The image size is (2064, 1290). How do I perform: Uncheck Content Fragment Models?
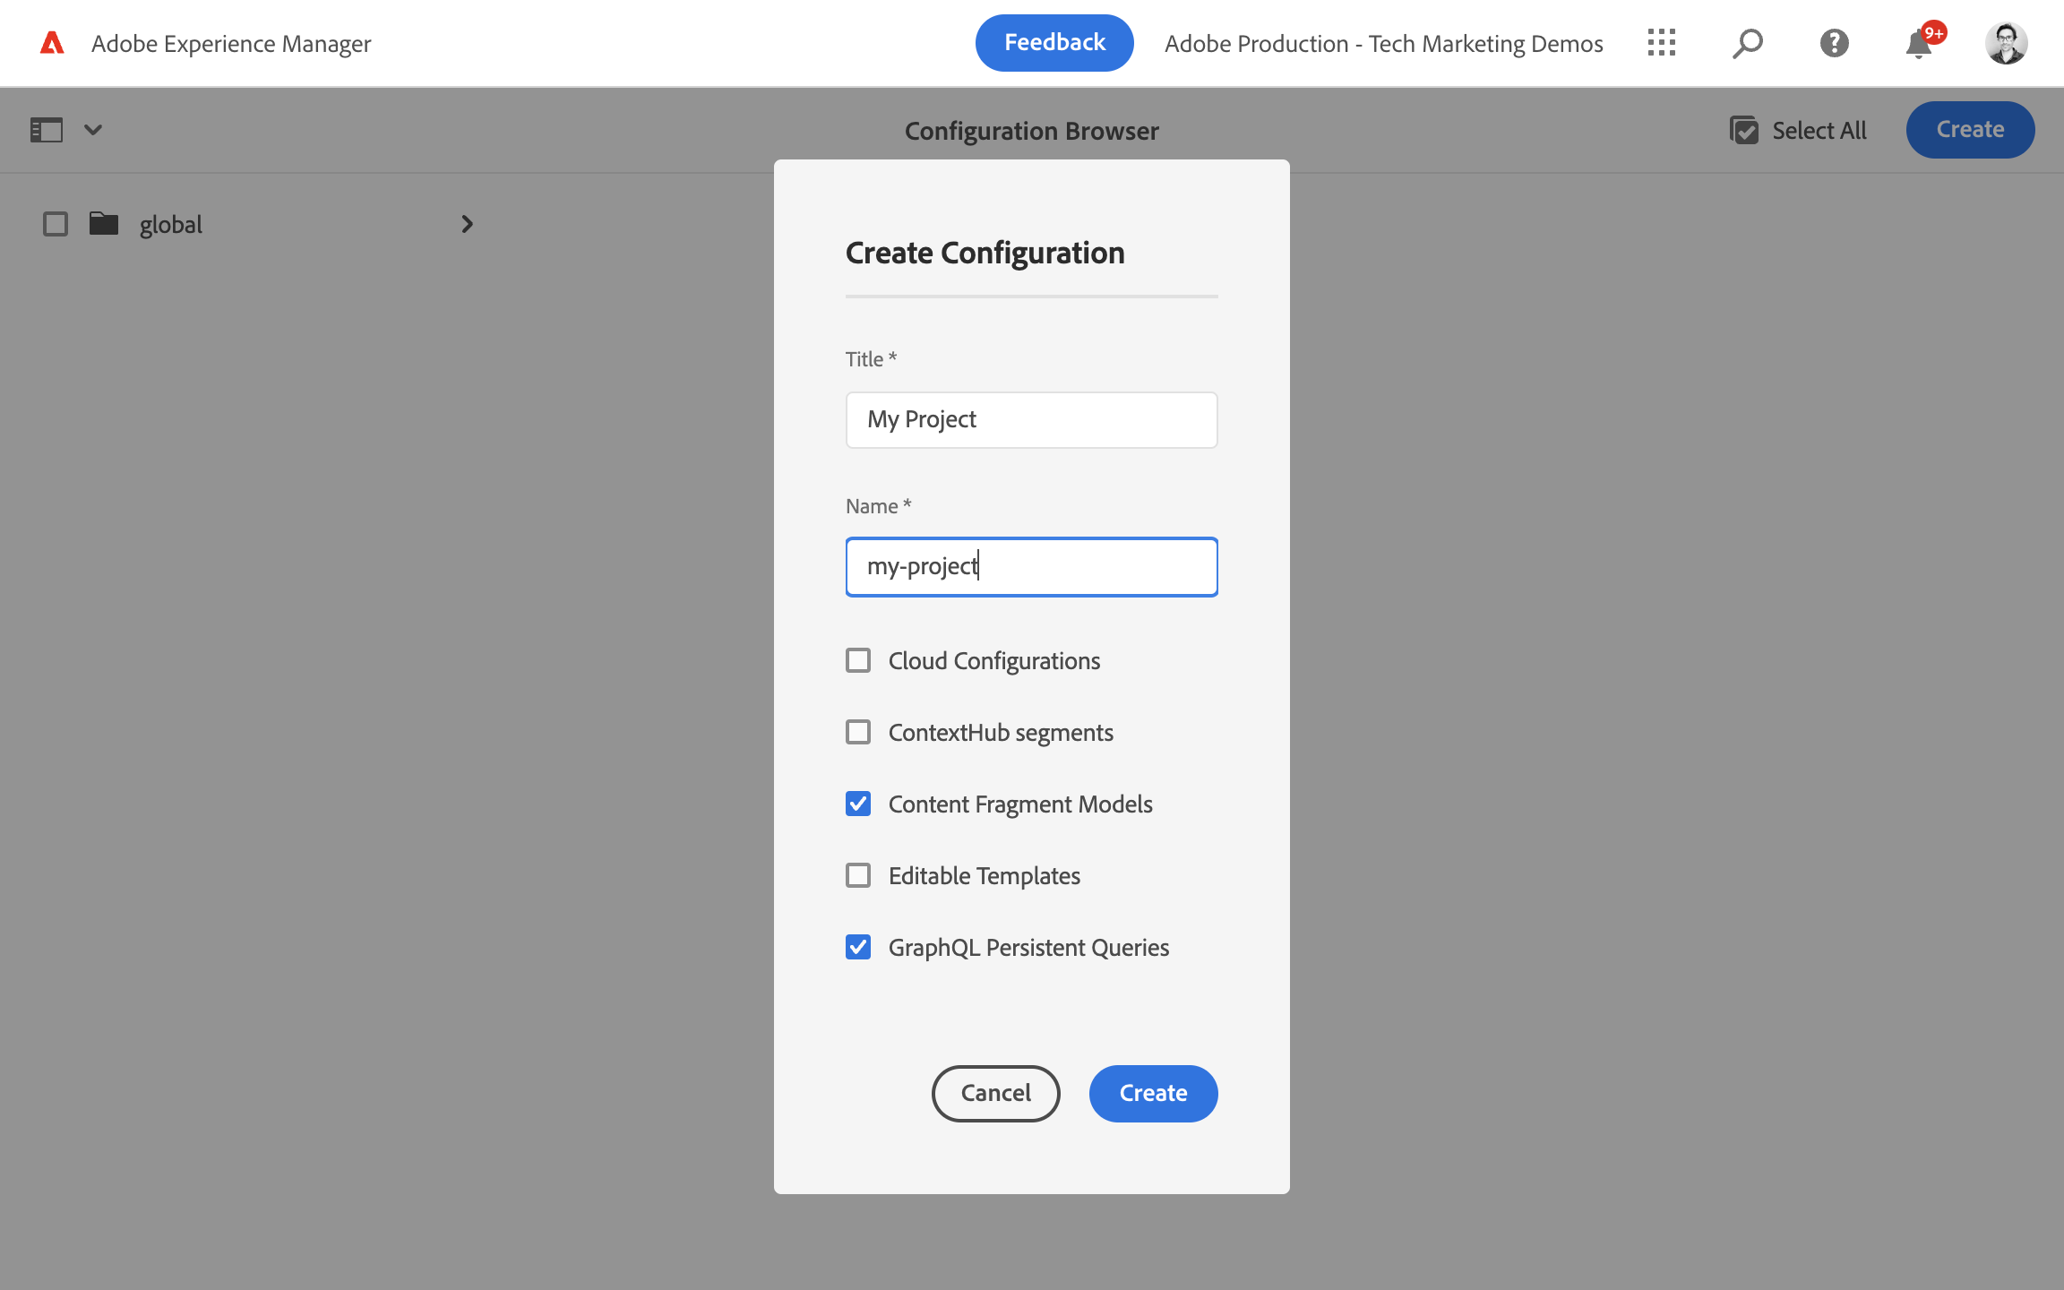[858, 804]
